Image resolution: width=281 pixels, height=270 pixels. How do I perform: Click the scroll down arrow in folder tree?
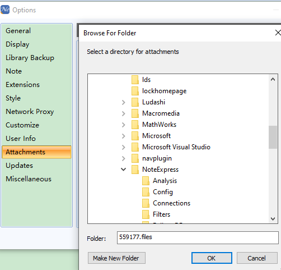point(273,218)
